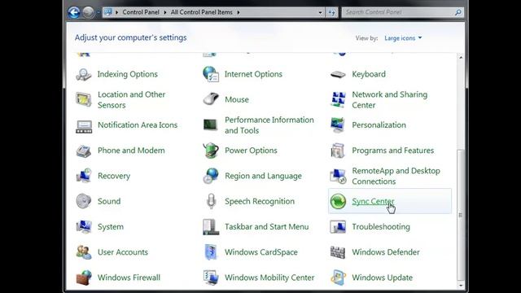
Task: Click the Location and Other Sensors icon
Action: 83,99
